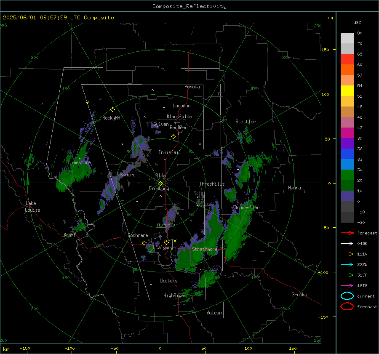Click the blue swatch between 33 and 36 dBZ
Viewport: 379px width, 354px height.
tap(347, 154)
